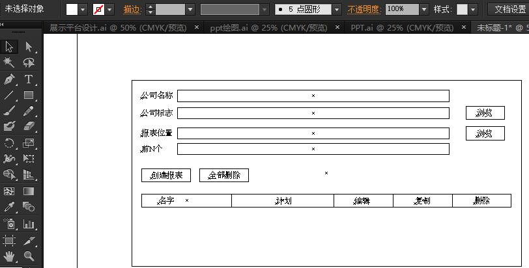The height and width of the screenshot is (268, 529).
Task: Open the variable width profile box
Action: [230, 9]
